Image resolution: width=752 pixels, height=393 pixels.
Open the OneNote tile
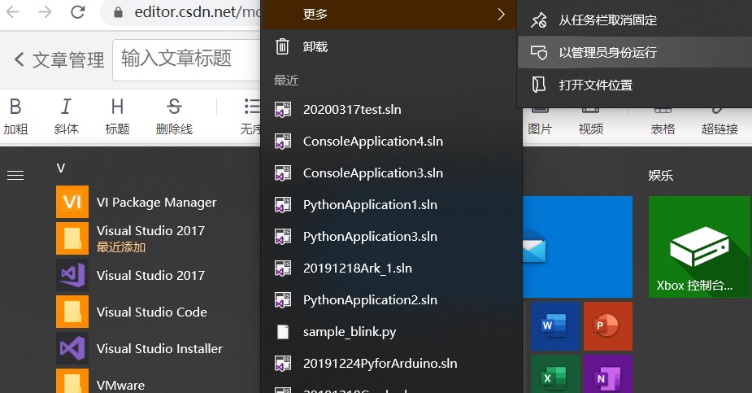point(607,374)
